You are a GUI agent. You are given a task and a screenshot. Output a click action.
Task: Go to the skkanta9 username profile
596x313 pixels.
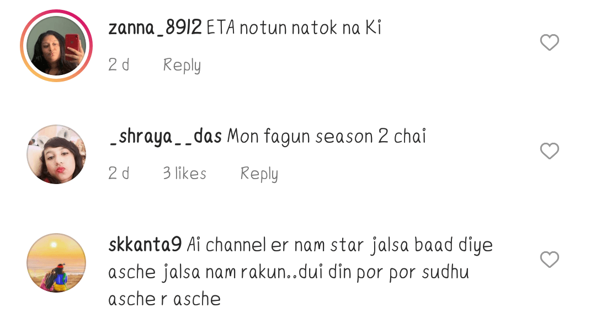pyautogui.click(x=145, y=245)
